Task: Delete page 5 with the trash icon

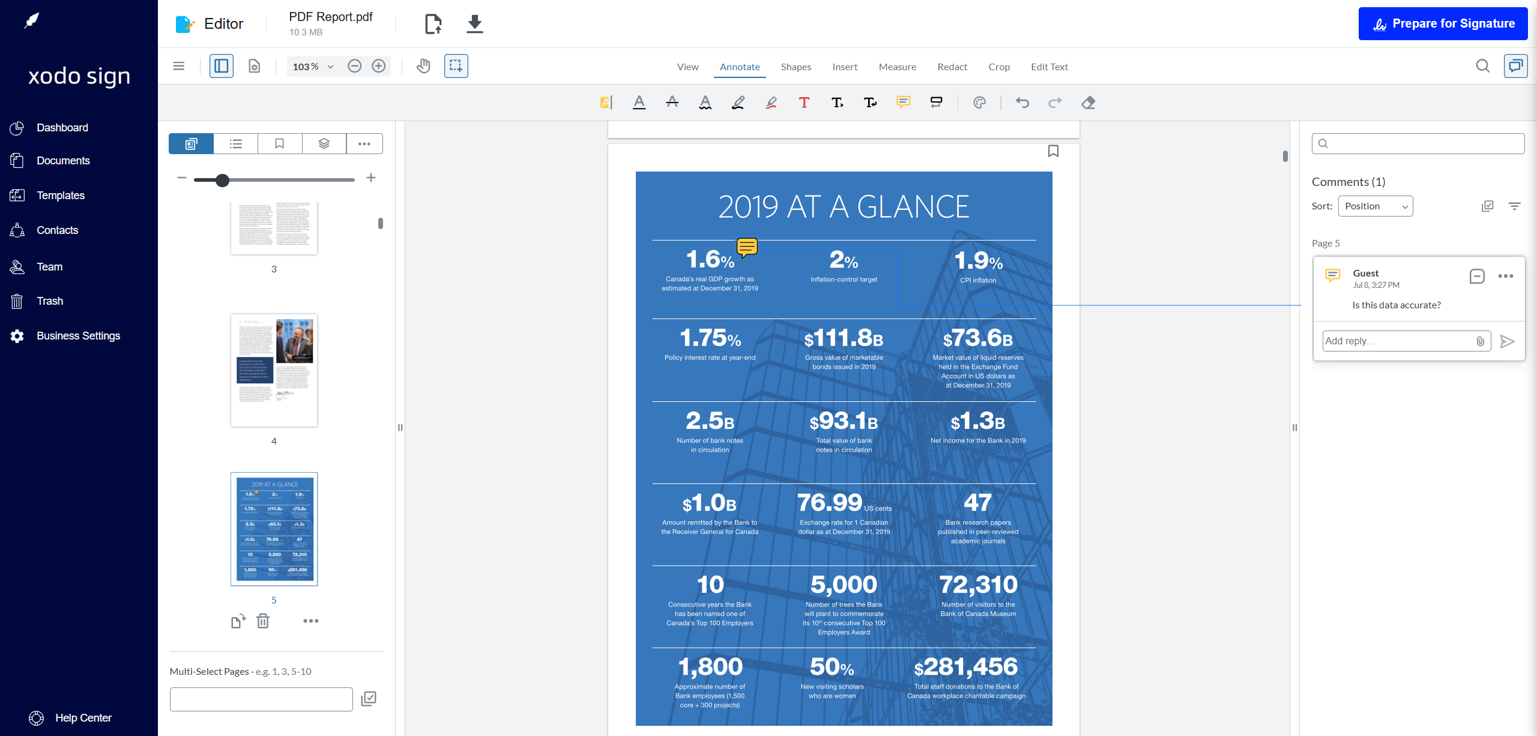Action: tap(263, 621)
